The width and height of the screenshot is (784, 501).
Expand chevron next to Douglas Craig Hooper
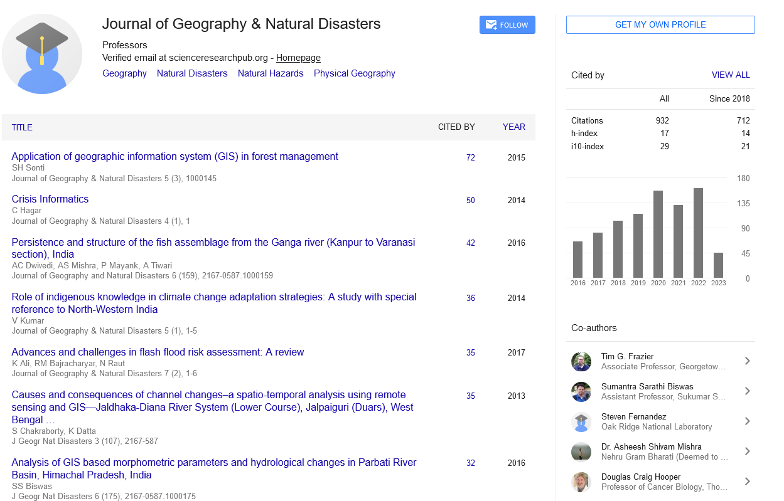tap(747, 482)
